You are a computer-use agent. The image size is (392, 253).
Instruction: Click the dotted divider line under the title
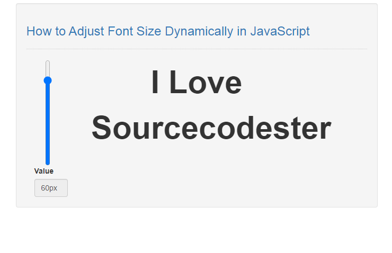pos(197,49)
